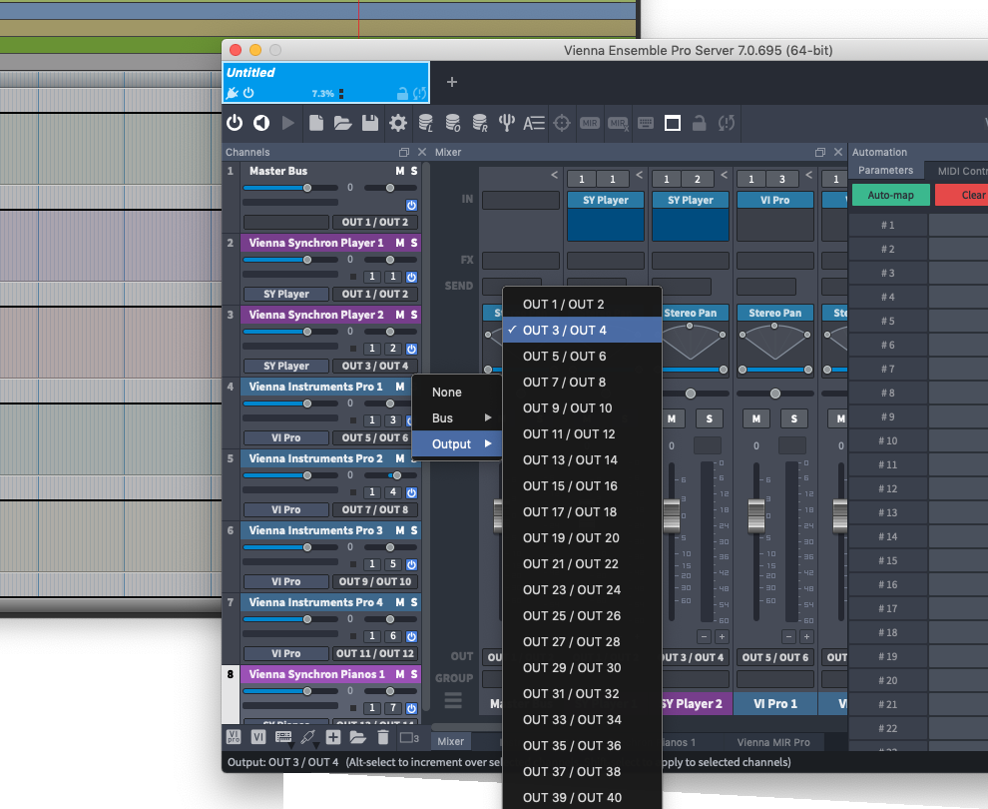Switch to the Vienna MIR Pro tab
Image resolution: width=988 pixels, height=809 pixels.
click(773, 742)
